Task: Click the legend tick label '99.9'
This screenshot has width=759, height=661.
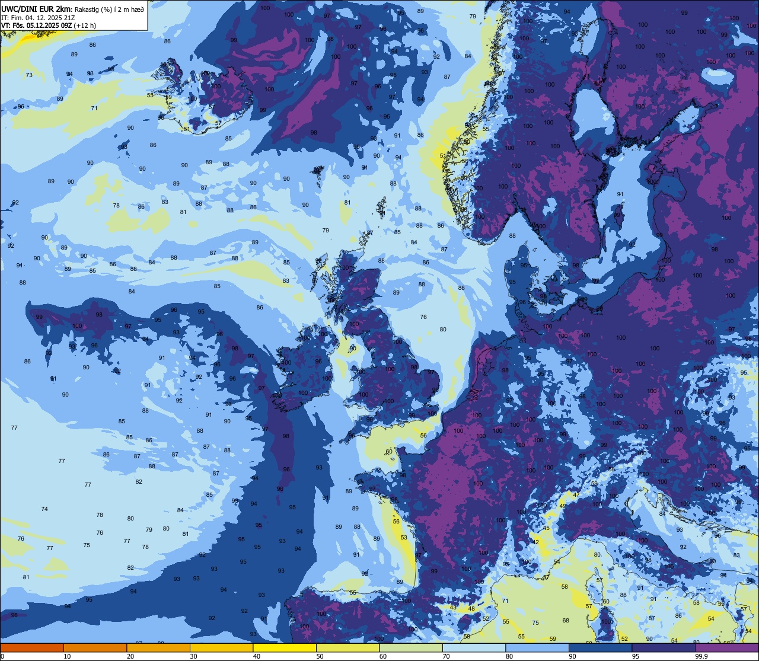Action: point(701,656)
